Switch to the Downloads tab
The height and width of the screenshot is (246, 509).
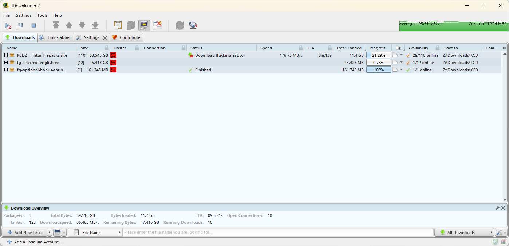click(20, 37)
